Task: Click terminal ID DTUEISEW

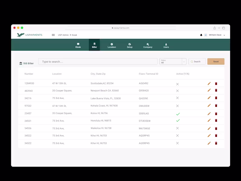Action: 145,121
